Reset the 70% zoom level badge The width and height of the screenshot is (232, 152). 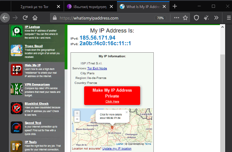(x=160, y=18)
